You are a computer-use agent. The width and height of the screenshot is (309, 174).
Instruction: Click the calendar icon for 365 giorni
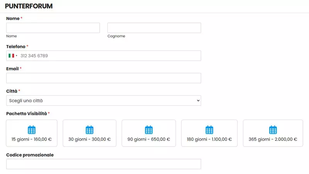(x=273, y=130)
